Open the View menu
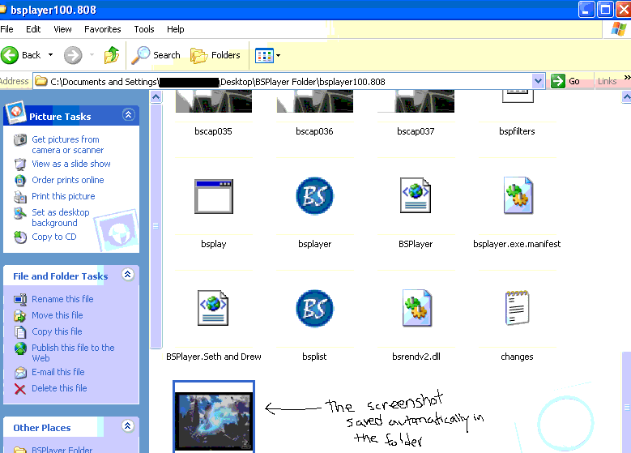Viewport: 631px width, 453px height. point(63,29)
